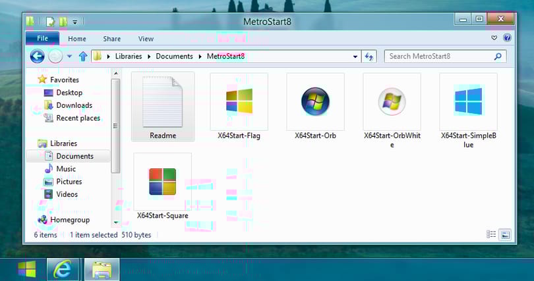Select Libraries in the navigation pane
The image size is (534, 281).
point(63,143)
